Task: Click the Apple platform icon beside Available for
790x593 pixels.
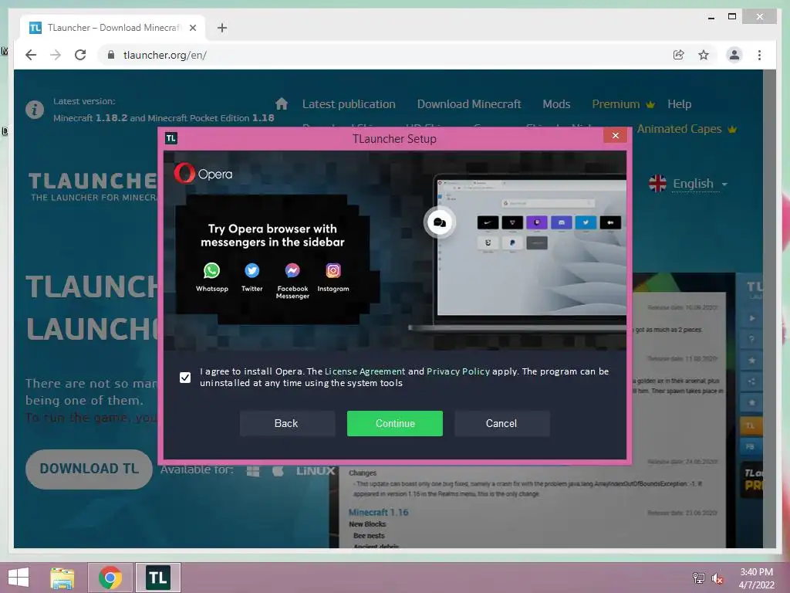Action: 278,470
